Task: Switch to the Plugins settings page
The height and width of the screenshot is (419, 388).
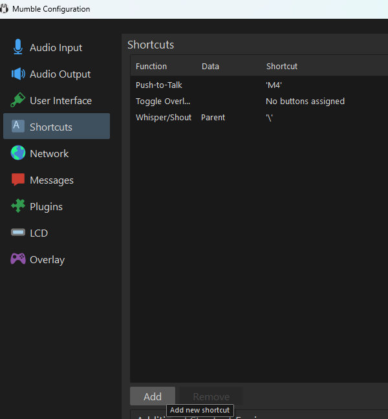Action: 56,206
